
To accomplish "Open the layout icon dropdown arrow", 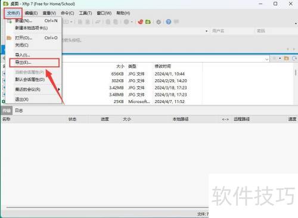I will pos(71,22).
